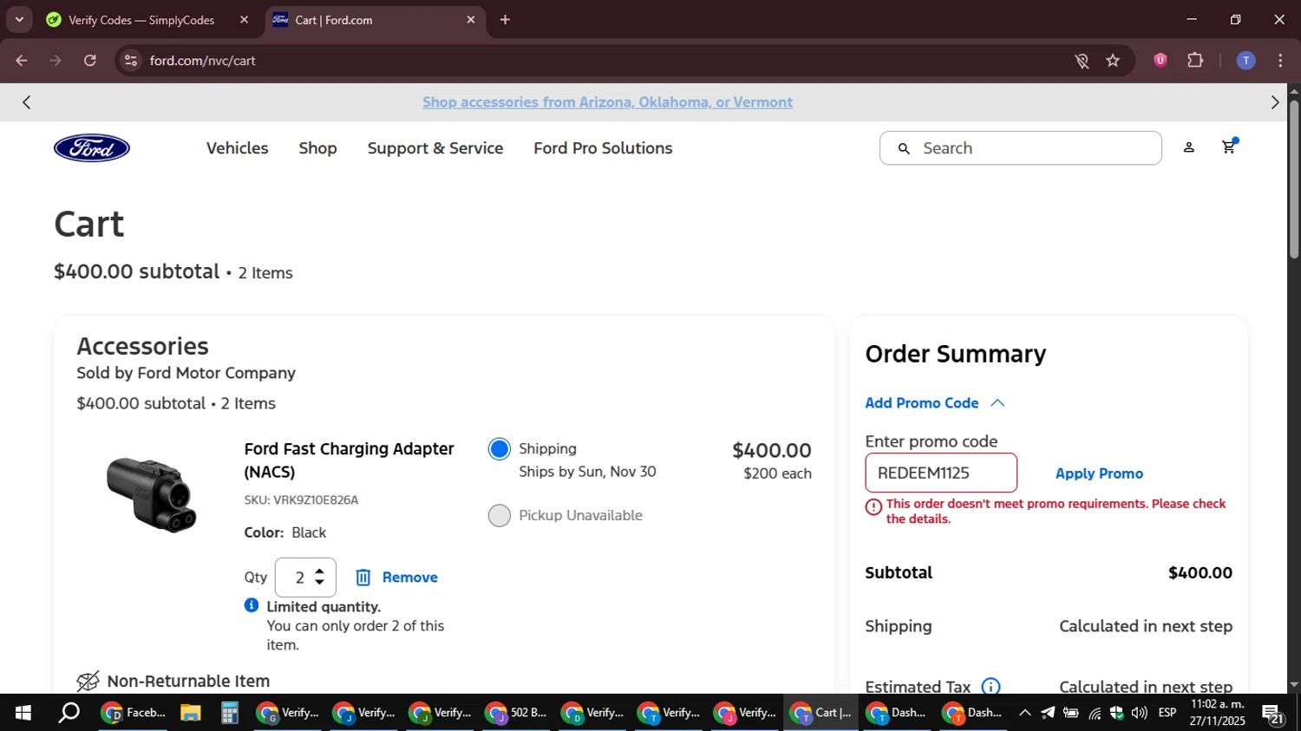Click the next banner arrow

click(x=1274, y=102)
